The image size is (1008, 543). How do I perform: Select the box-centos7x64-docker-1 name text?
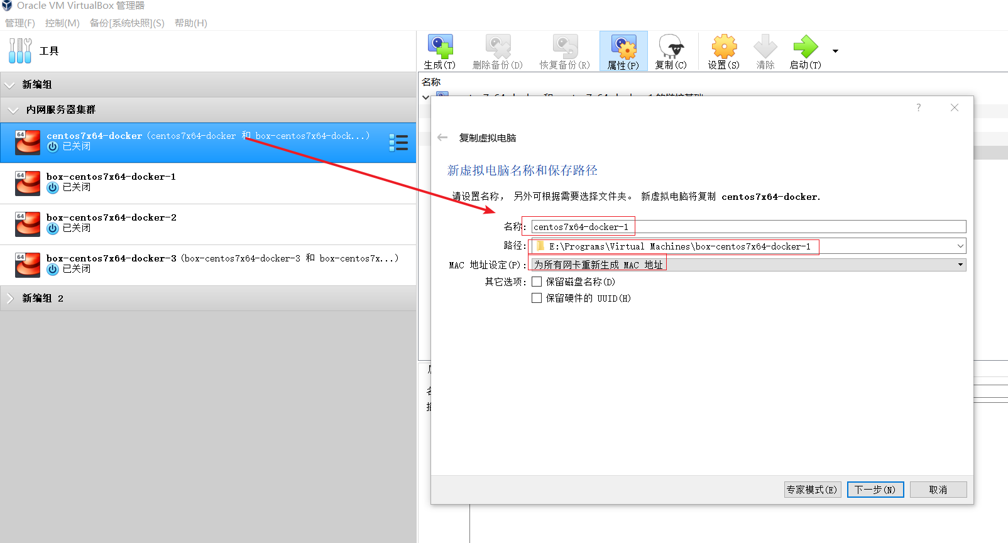point(111,177)
